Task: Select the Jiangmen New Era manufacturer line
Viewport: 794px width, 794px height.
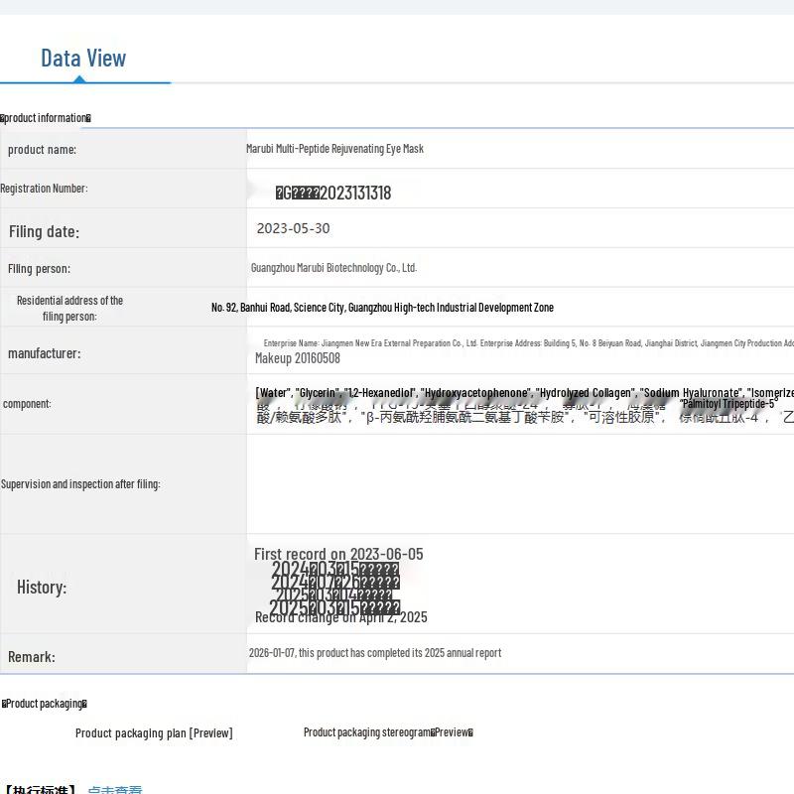Action: [x=529, y=343]
